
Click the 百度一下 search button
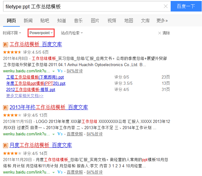[x=186, y=6]
